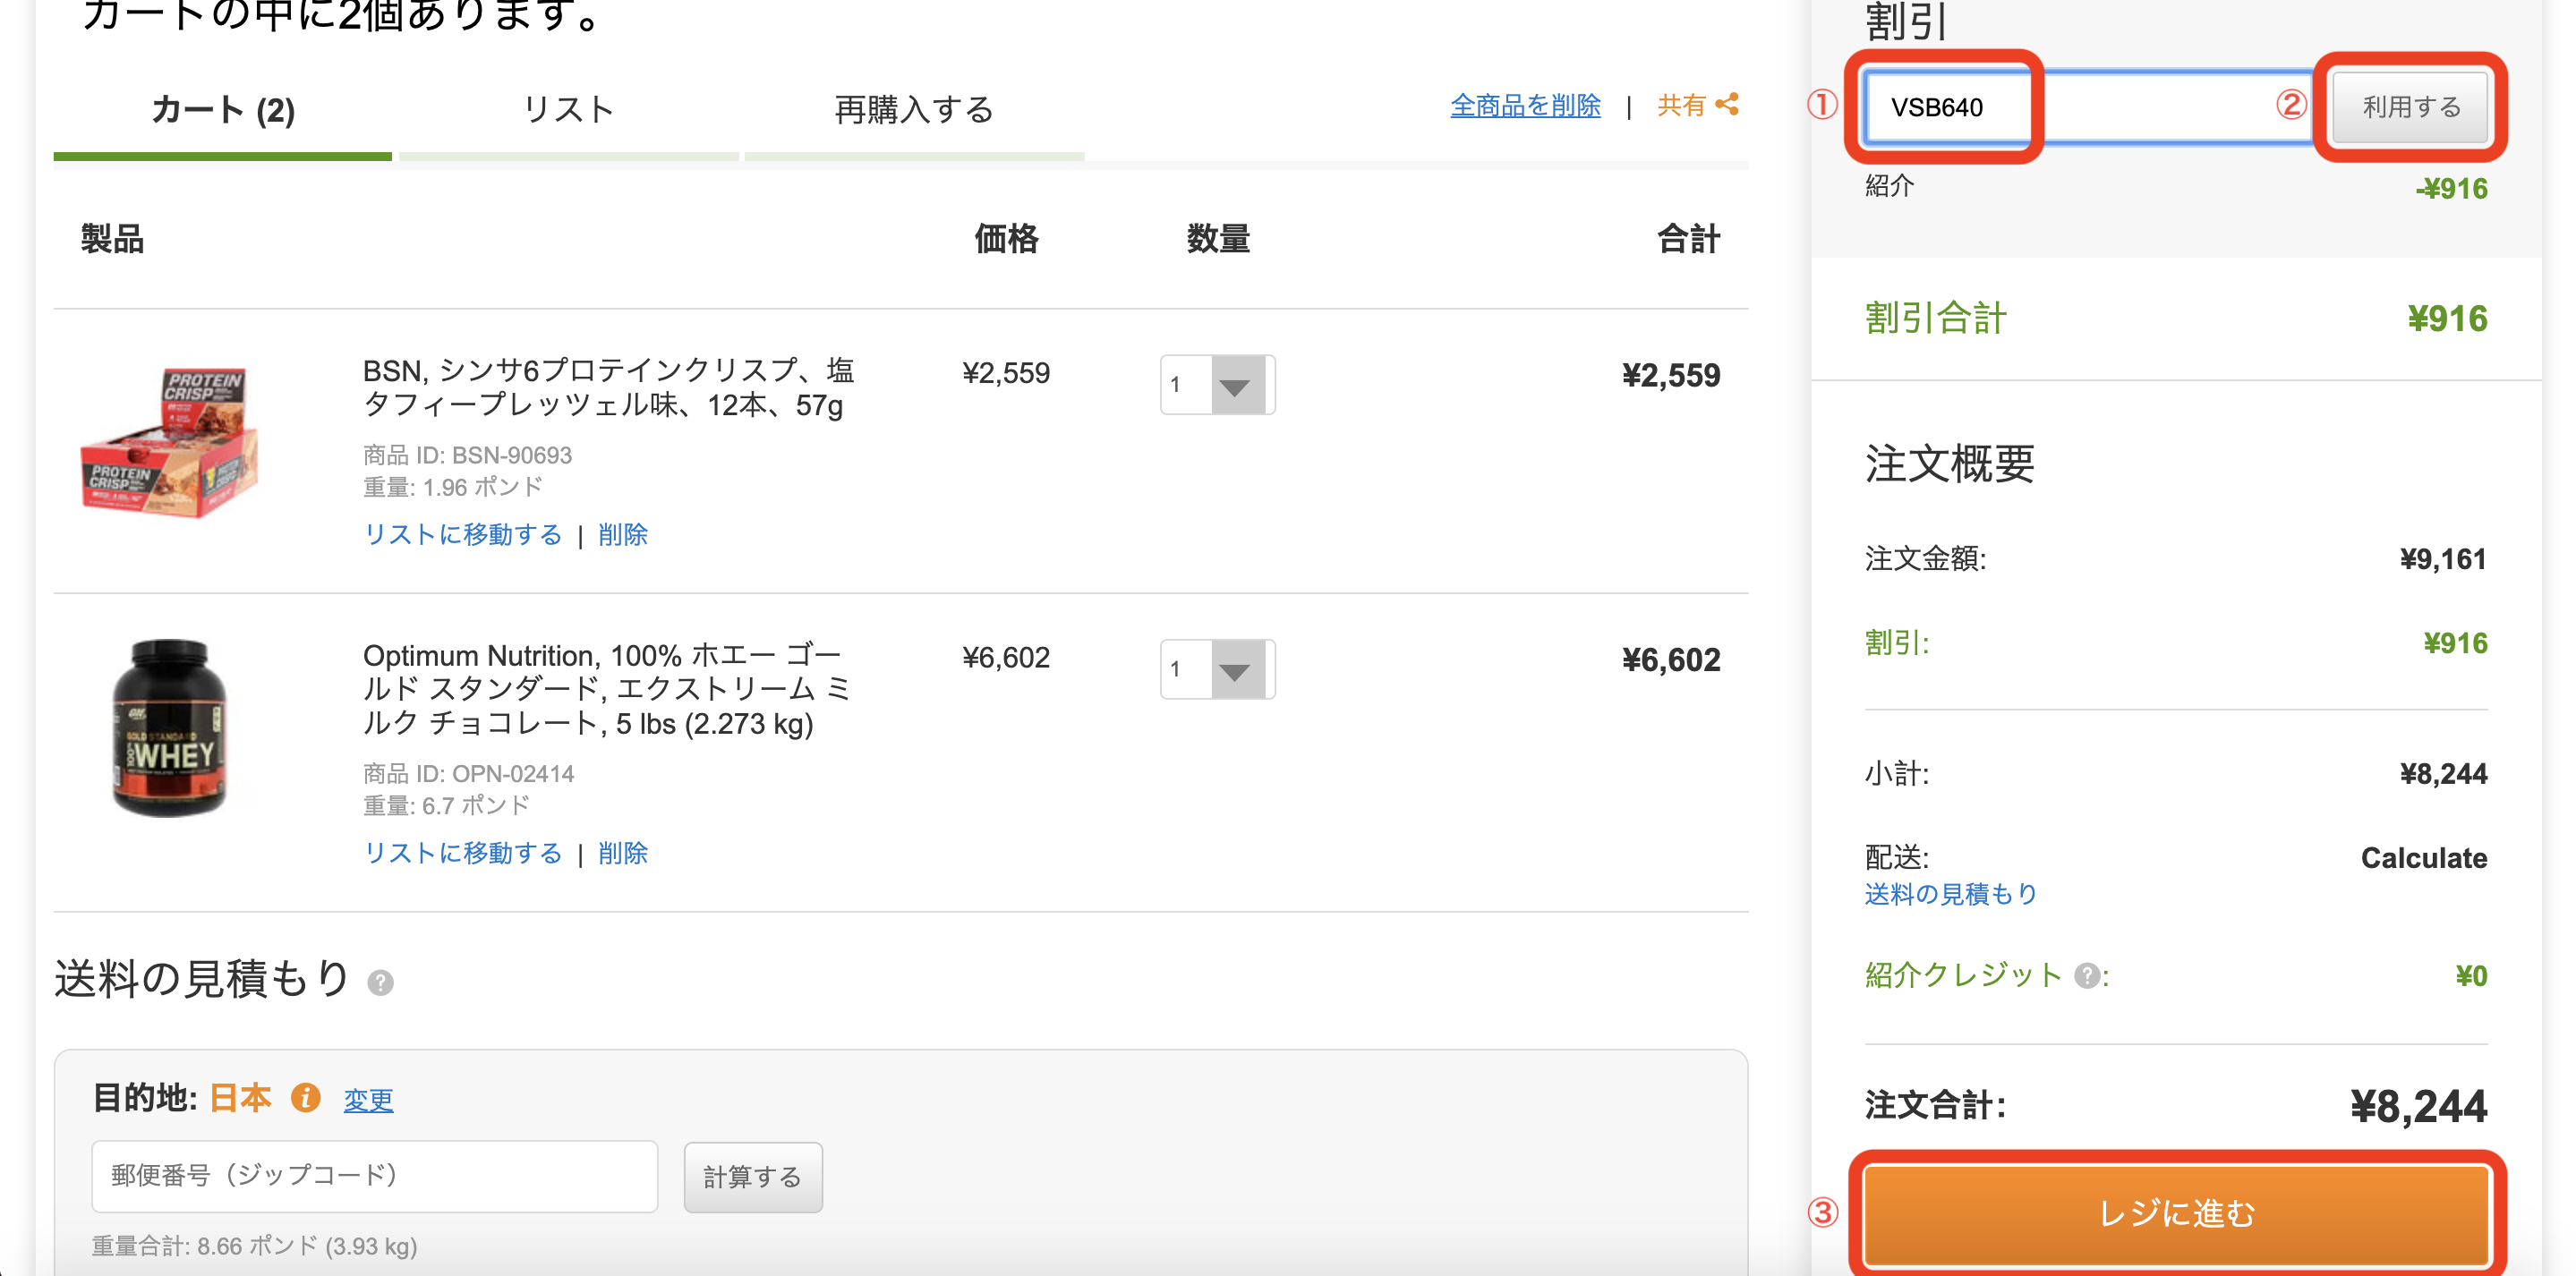The height and width of the screenshot is (1276, 2576).
Task: Open the BSN シンサ6プロテインクリスプ product title
Action: click(x=608, y=388)
